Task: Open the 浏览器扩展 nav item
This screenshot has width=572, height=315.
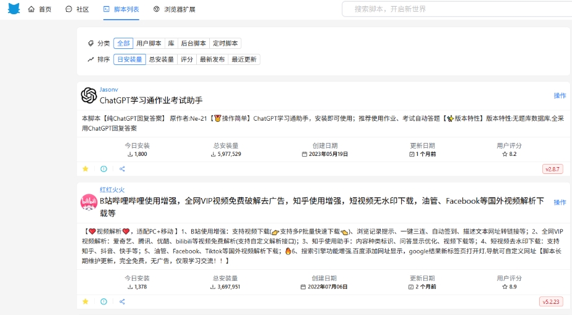Action: [x=174, y=9]
